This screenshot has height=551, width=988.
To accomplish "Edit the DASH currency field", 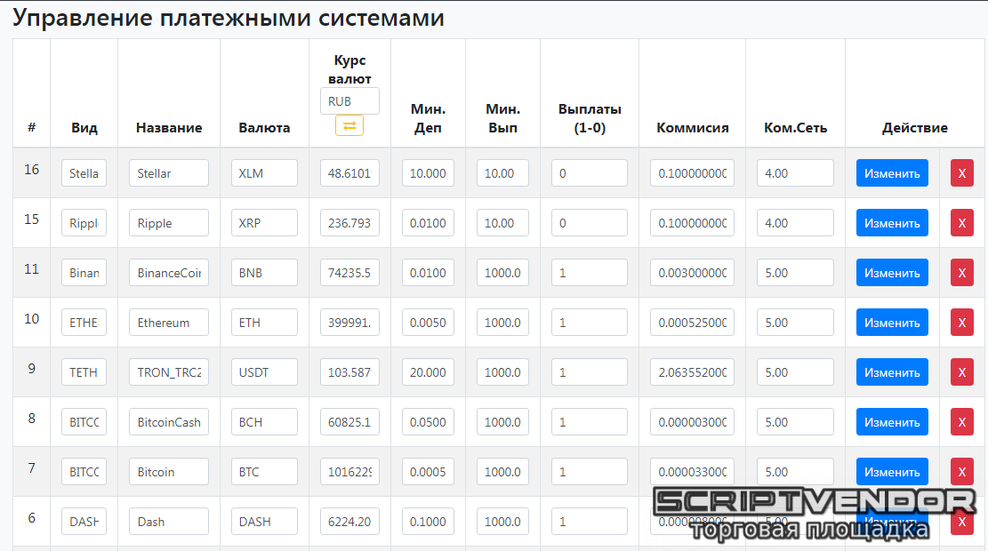I will (x=264, y=522).
